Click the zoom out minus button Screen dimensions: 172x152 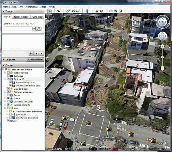point(162,68)
